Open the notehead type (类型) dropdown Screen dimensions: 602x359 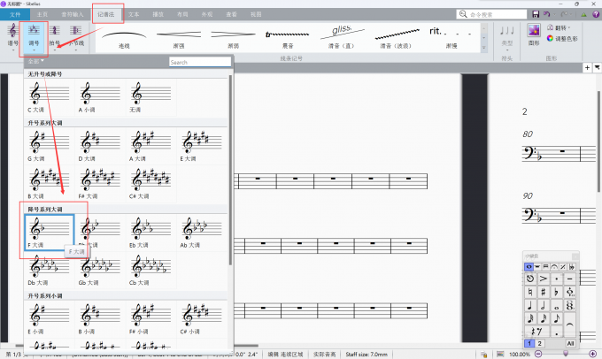[507, 38]
